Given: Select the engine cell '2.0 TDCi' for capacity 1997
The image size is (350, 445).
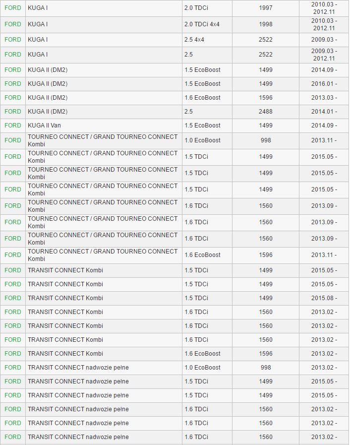Looking at the screenshot, I should tap(196, 8).
